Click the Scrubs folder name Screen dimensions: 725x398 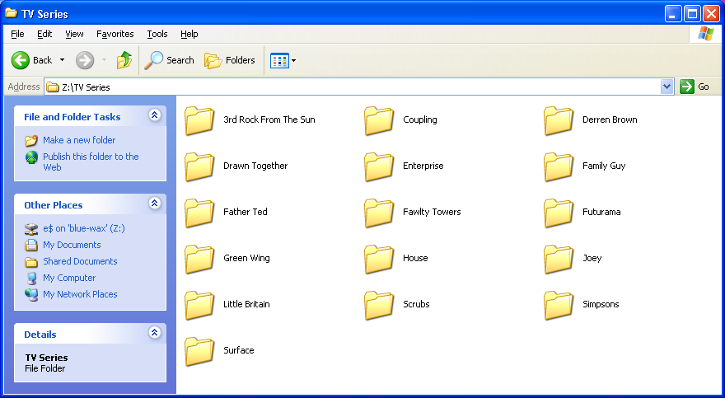pyautogui.click(x=416, y=305)
